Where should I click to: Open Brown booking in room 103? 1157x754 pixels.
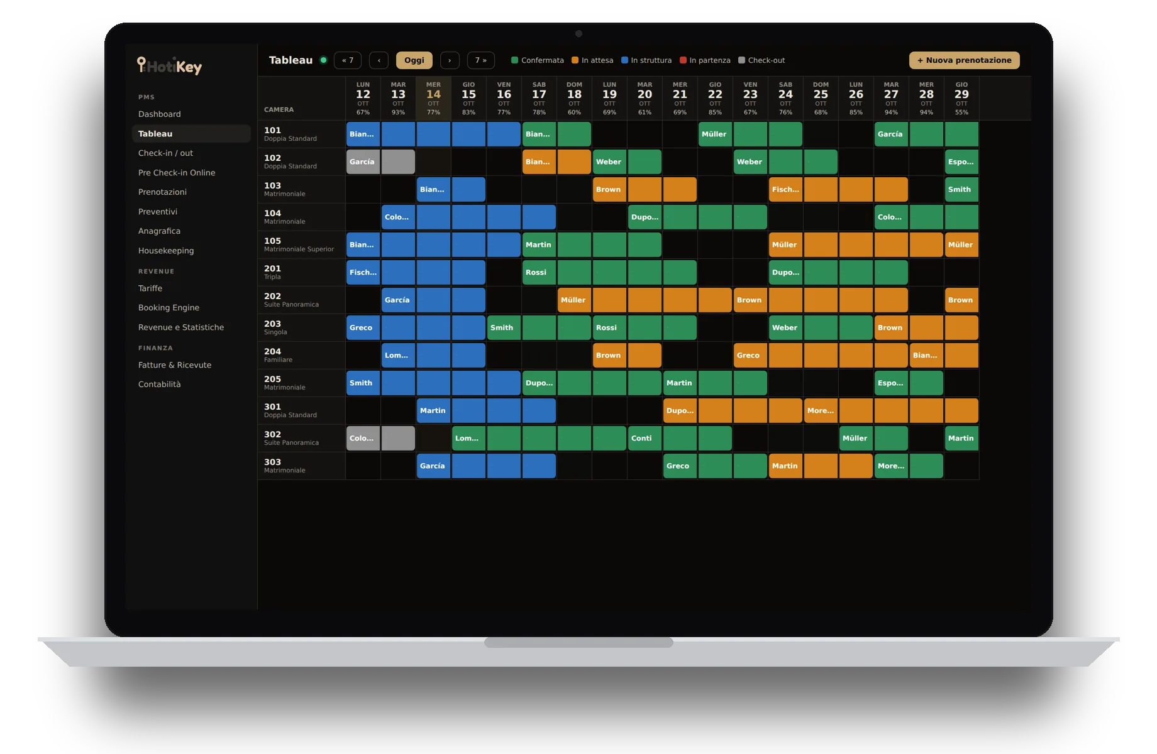coord(645,189)
